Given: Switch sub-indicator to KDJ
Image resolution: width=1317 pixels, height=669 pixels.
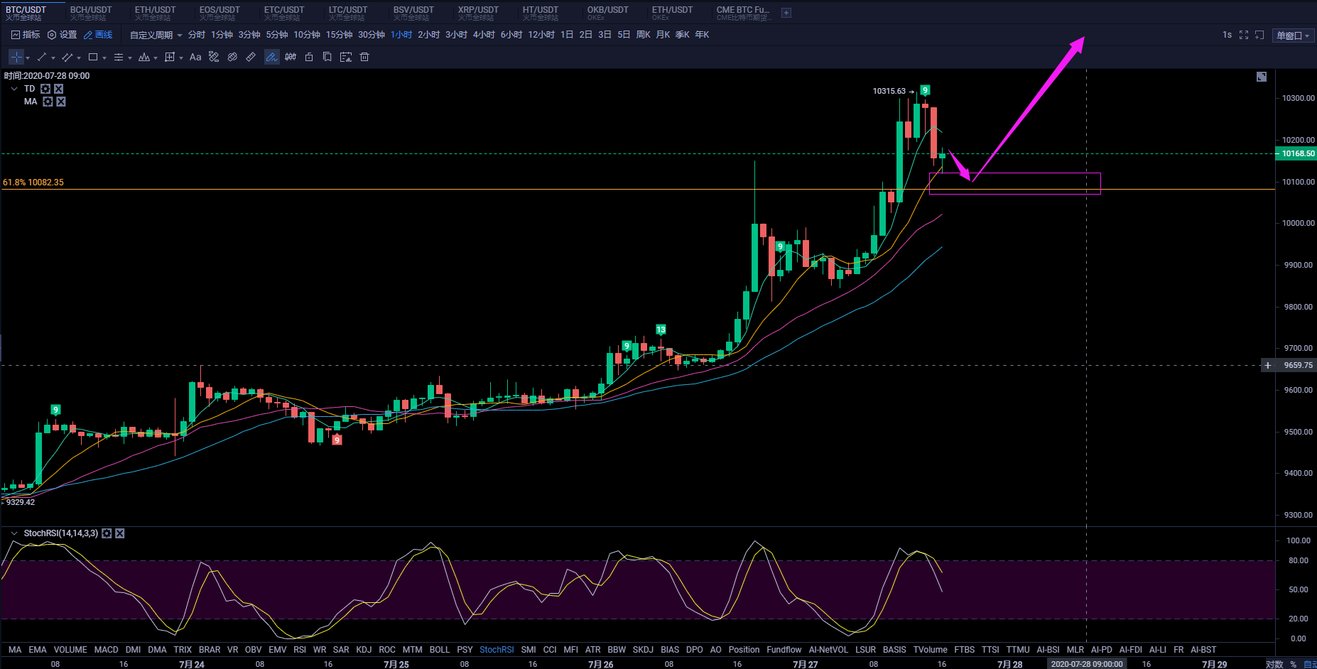Looking at the screenshot, I should (364, 650).
